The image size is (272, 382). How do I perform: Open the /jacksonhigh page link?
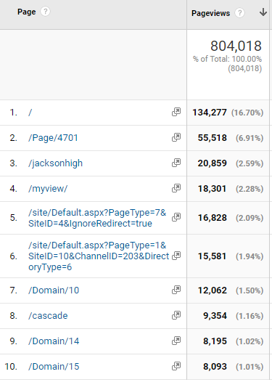pos(55,163)
